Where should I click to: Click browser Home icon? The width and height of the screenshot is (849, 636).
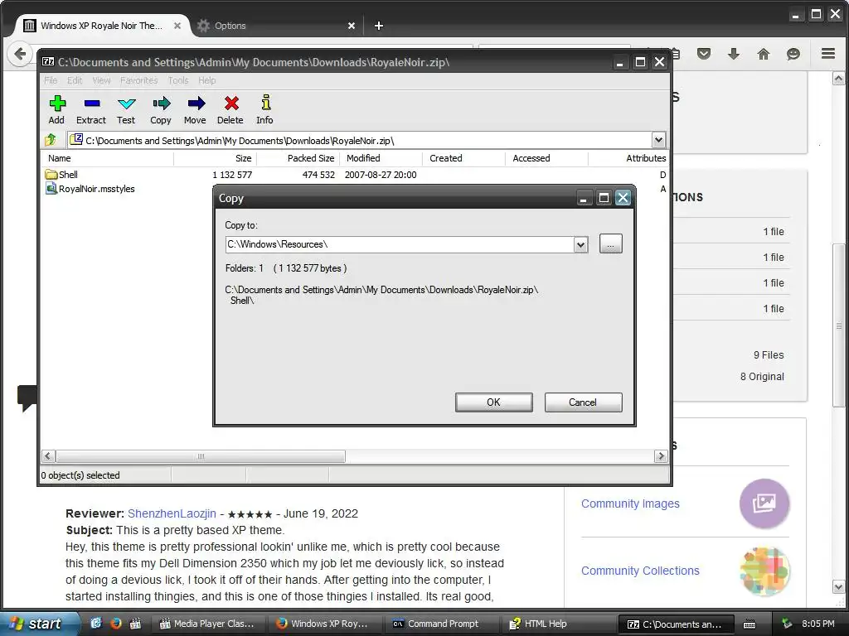(764, 54)
